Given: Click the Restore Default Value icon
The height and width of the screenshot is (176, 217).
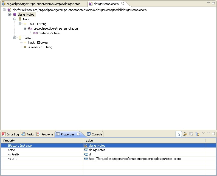Looking at the screenshot, I should 191,134.
